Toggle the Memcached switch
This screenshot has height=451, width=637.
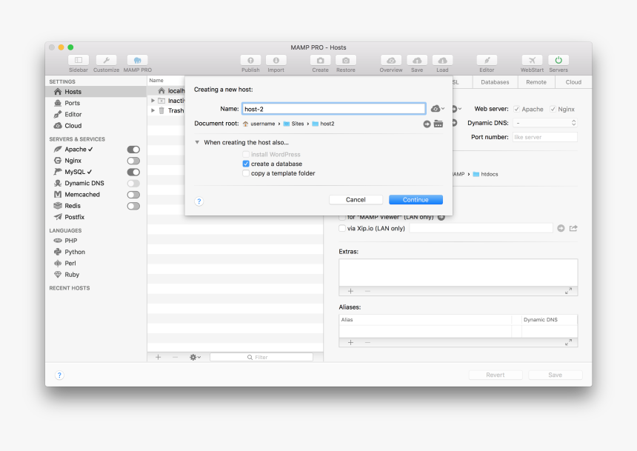(133, 195)
